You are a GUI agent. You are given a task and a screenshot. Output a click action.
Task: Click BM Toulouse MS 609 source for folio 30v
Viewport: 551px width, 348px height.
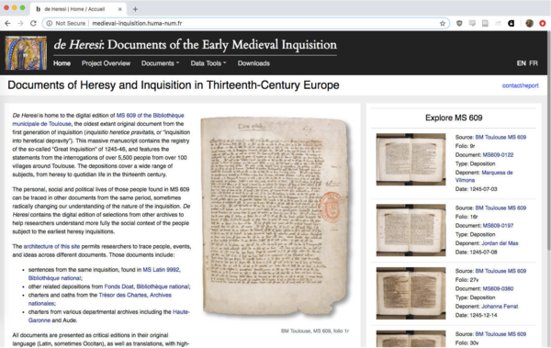point(500,334)
